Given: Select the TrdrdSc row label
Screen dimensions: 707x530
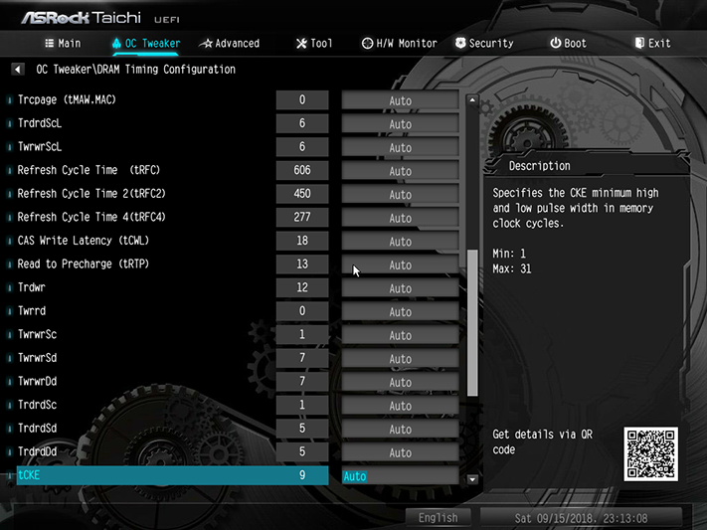Looking at the screenshot, I should click(37, 405).
